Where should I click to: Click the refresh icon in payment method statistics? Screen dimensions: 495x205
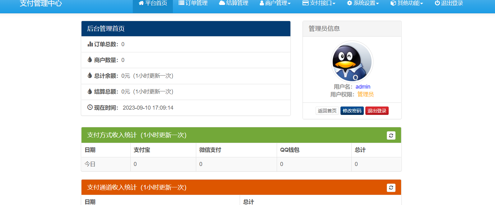pyautogui.click(x=391, y=135)
